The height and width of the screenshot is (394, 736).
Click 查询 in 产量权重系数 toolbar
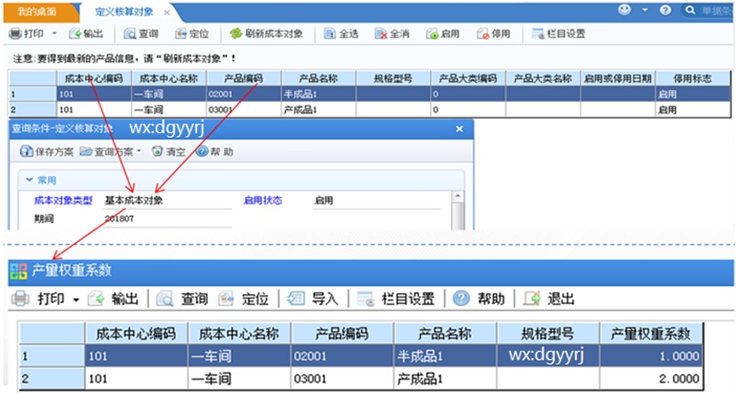click(182, 299)
